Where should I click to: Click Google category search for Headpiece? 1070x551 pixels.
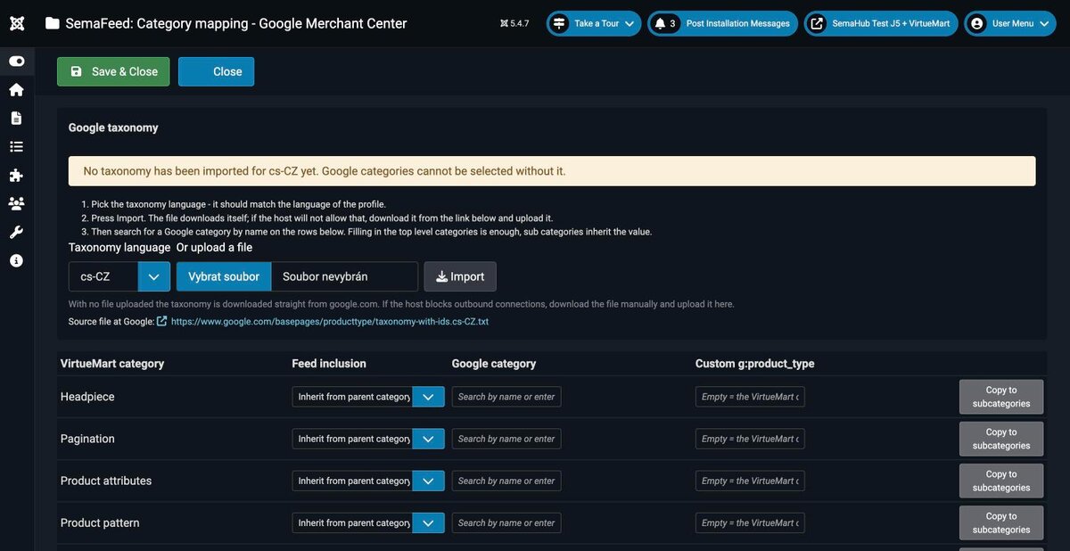pyautogui.click(x=506, y=397)
